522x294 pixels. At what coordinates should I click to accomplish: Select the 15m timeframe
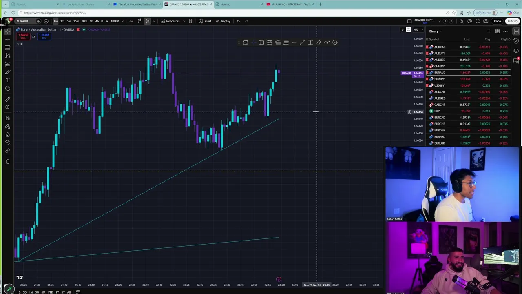(x=76, y=21)
